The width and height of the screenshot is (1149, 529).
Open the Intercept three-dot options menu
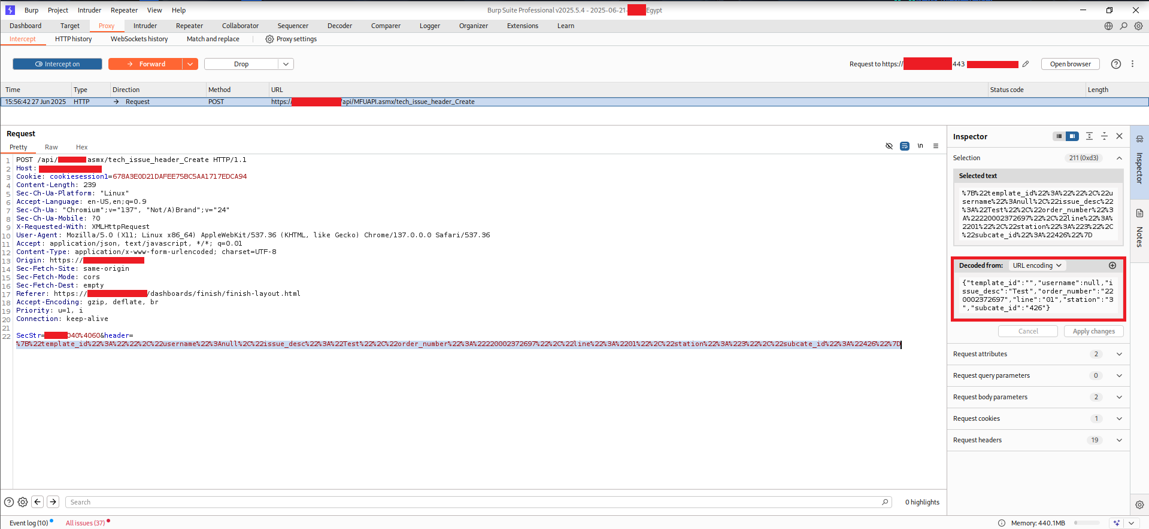(x=1132, y=64)
